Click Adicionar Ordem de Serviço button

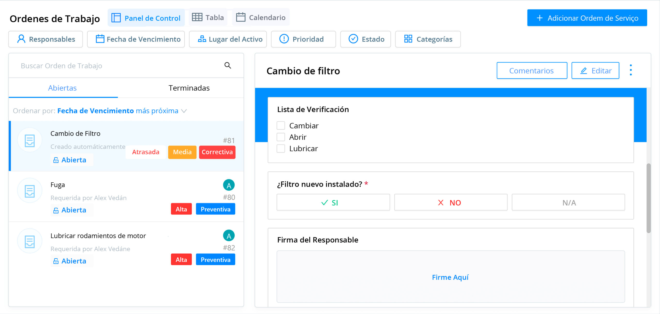(587, 18)
